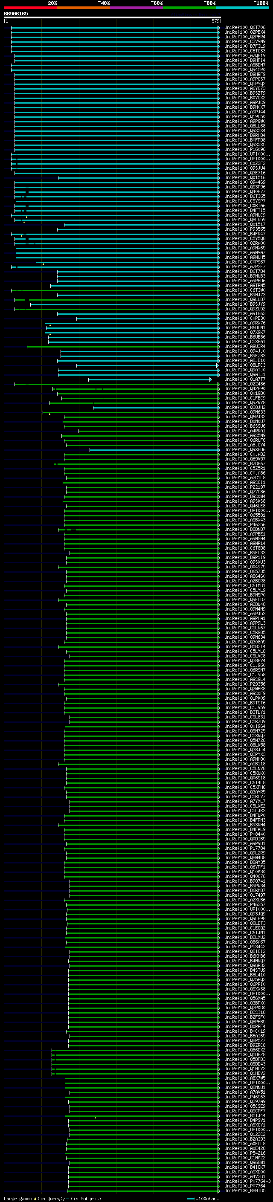Screen dimensions: 273x1202
Task: Select hit UniRef100_Q2PER4
Action: (244, 37)
